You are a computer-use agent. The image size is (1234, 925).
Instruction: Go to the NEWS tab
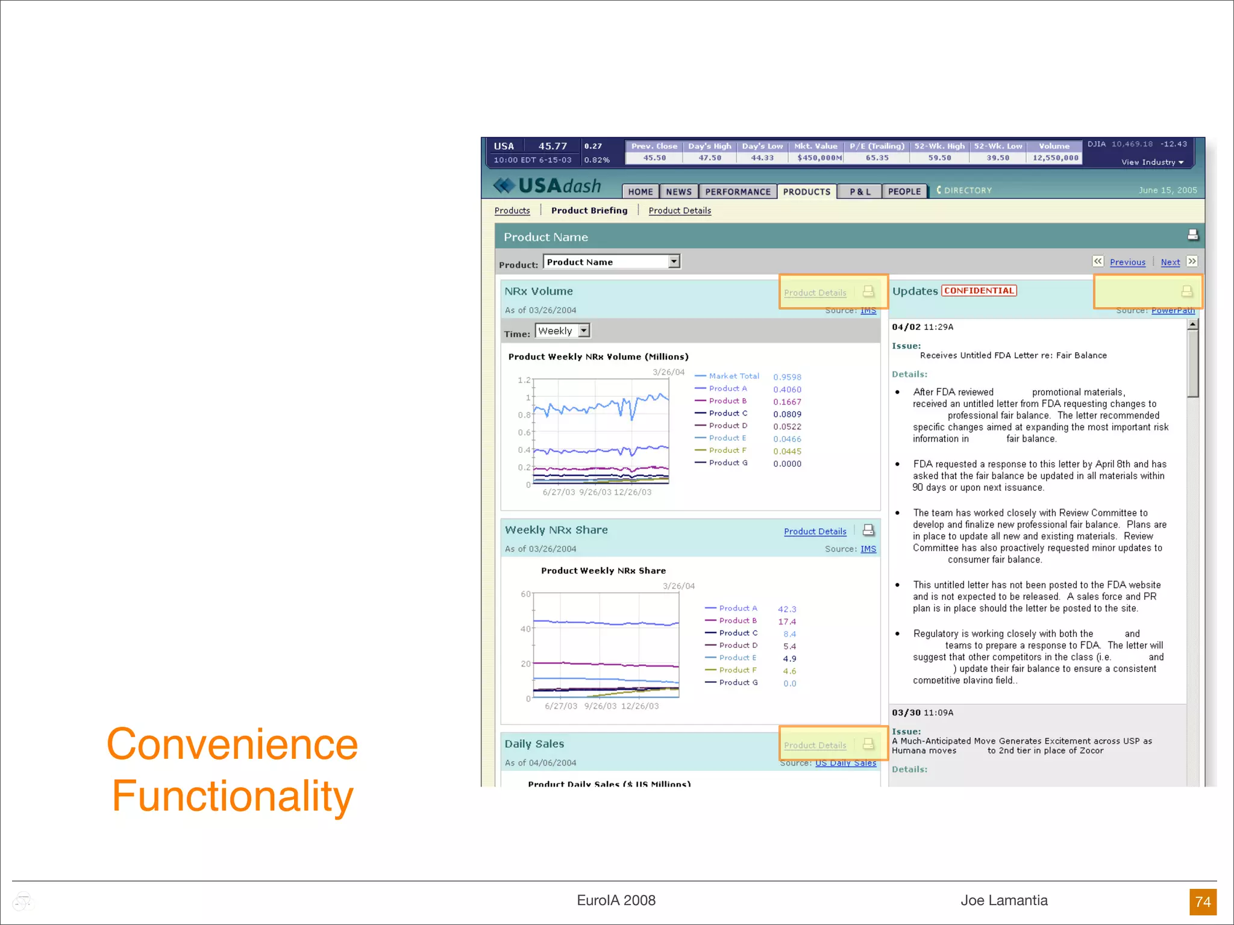click(x=678, y=192)
